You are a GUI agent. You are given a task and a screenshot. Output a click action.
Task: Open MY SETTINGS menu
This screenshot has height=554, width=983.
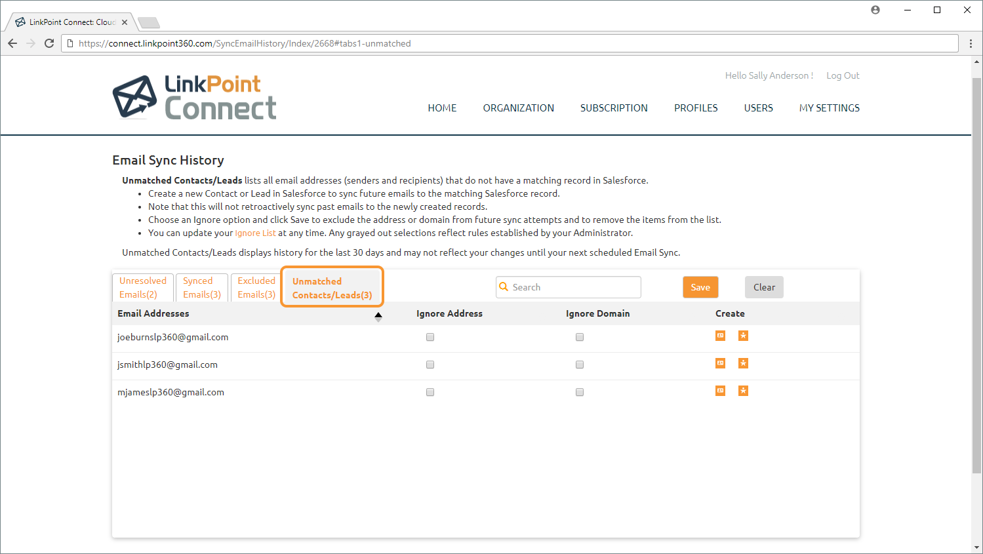click(830, 108)
